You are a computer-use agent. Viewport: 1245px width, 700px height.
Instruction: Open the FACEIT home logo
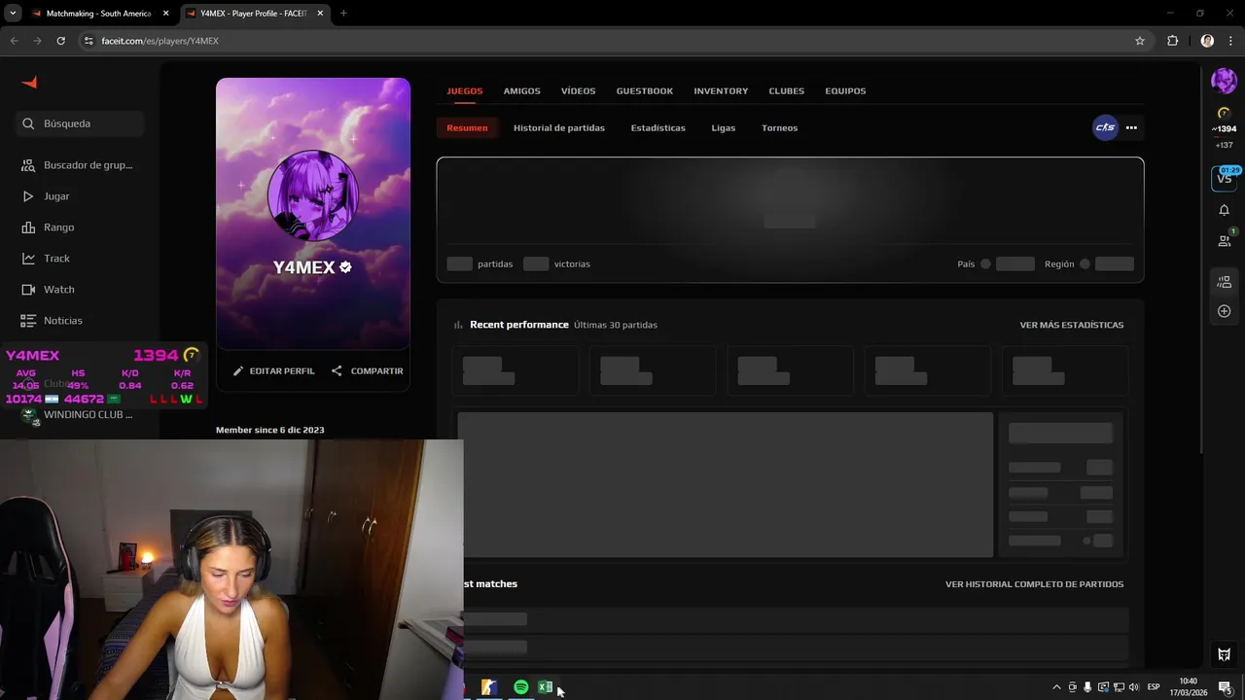point(29,83)
